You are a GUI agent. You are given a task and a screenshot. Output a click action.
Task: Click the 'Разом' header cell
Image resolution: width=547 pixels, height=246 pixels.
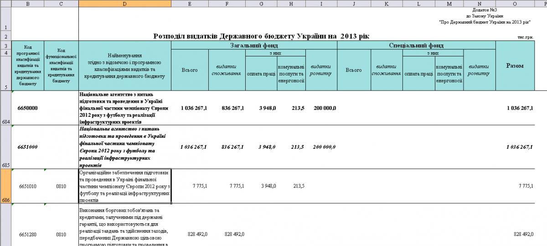coord(515,66)
